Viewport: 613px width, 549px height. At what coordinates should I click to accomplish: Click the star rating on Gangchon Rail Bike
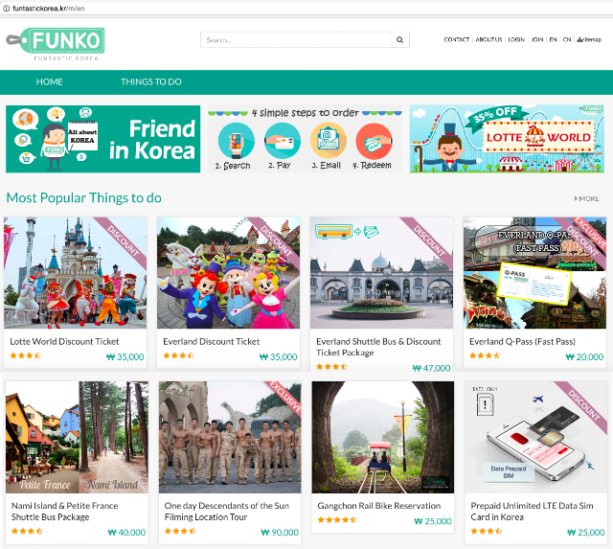tap(336, 519)
